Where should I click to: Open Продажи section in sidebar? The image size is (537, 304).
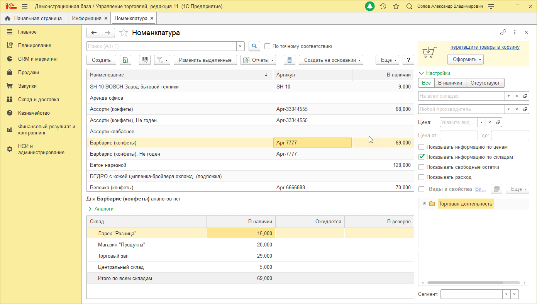(28, 72)
